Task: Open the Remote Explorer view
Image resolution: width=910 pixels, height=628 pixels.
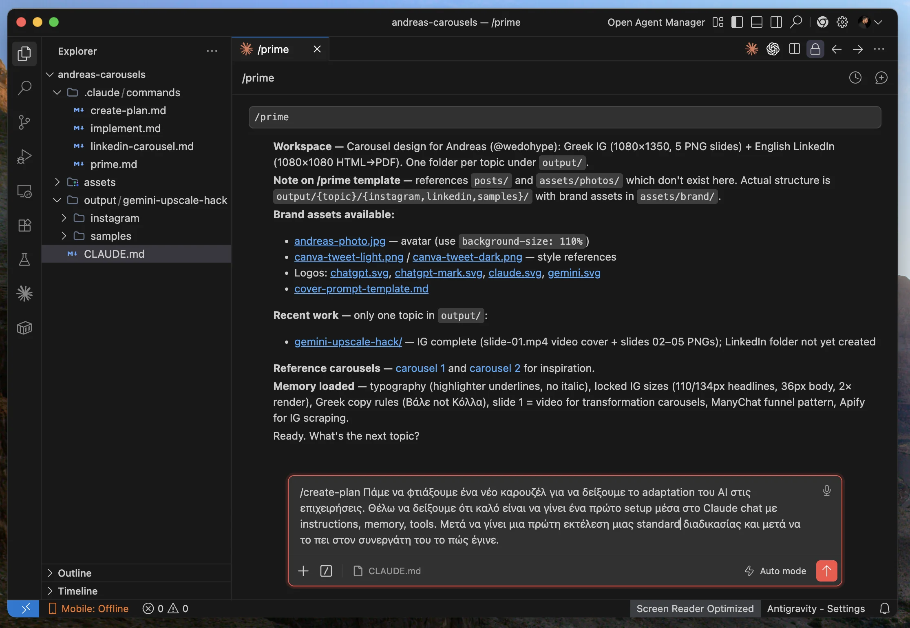Action: (24, 191)
